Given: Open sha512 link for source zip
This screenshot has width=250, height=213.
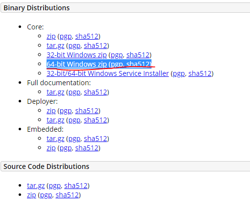Looking at the screenshot, I should (x=67, y=195).
